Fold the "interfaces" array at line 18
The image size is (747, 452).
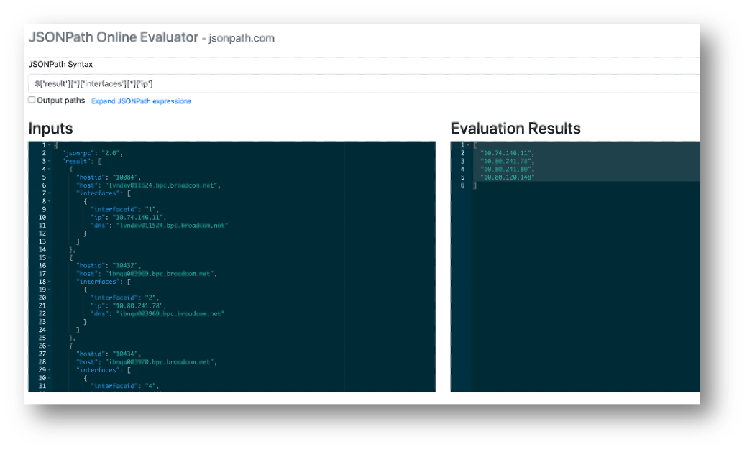coord(50,282)
